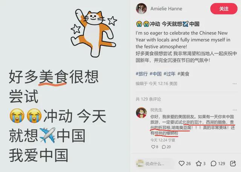Open 树先生's commenter avatar
This screenshot has height=172, width=241.
tap(142, 113)
